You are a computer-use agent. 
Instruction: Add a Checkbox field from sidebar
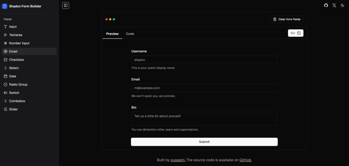[x=29, y=60]
